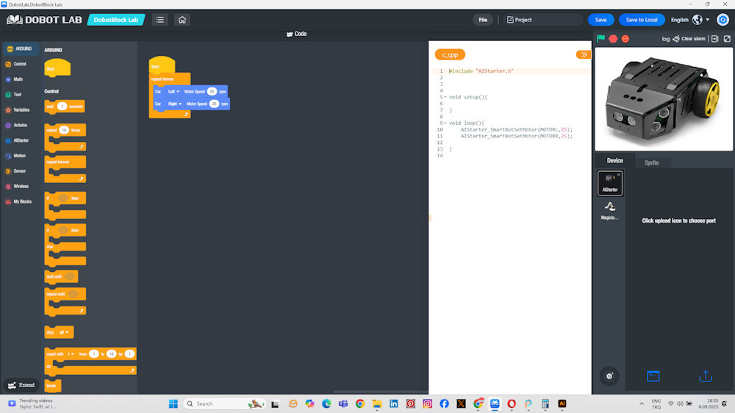Select the Arduino purple category

coord(16,125)
